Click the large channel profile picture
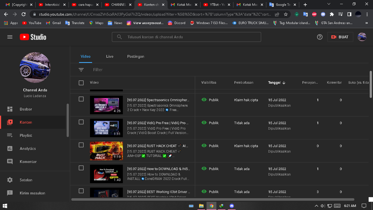 tap(35, 68)
